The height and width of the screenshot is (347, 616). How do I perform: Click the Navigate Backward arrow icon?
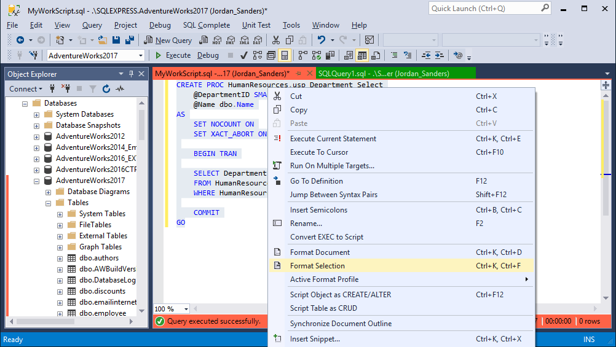click(x=20, y=40)
